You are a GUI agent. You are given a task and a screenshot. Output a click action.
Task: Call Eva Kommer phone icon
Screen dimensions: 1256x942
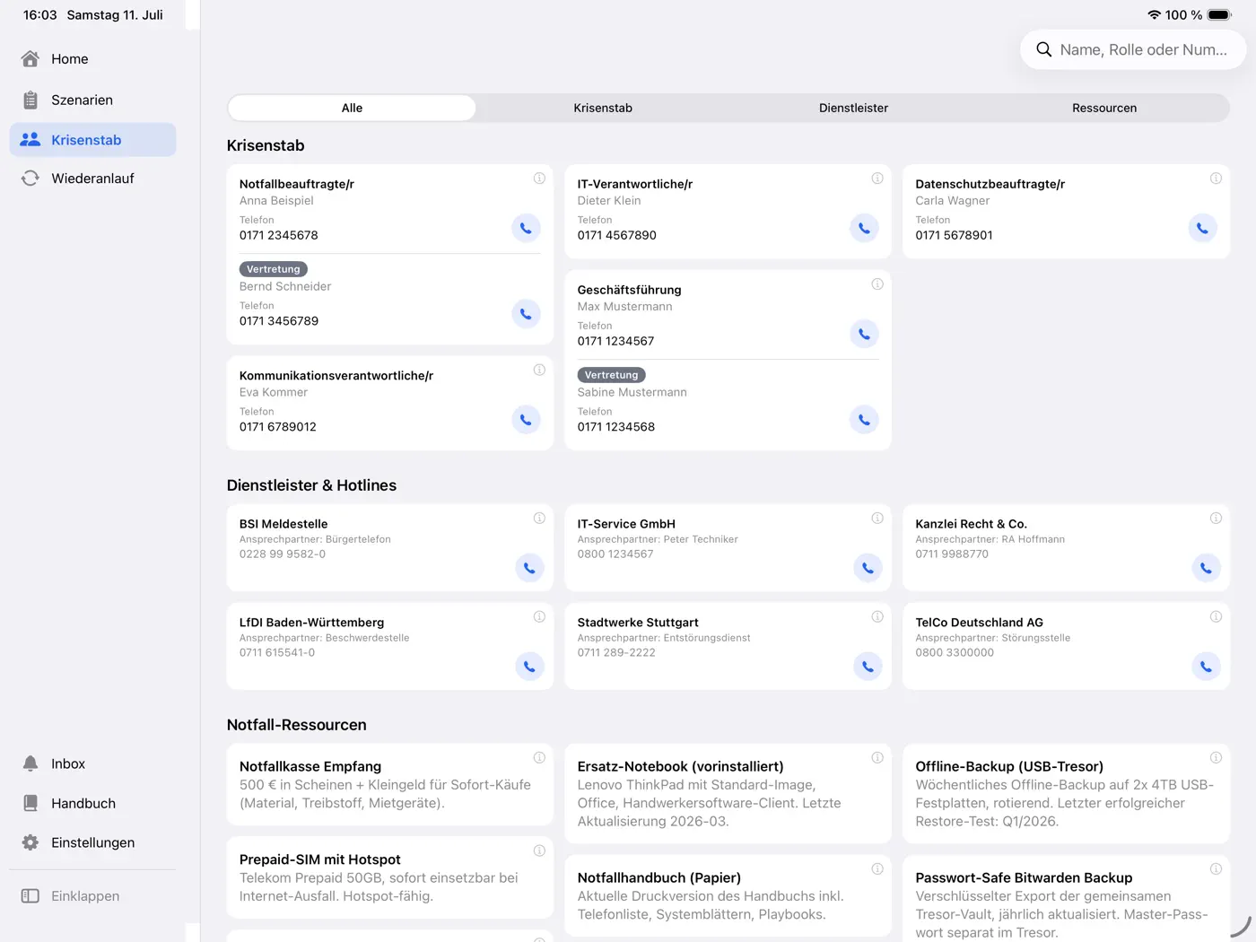[x=526, y=420]
